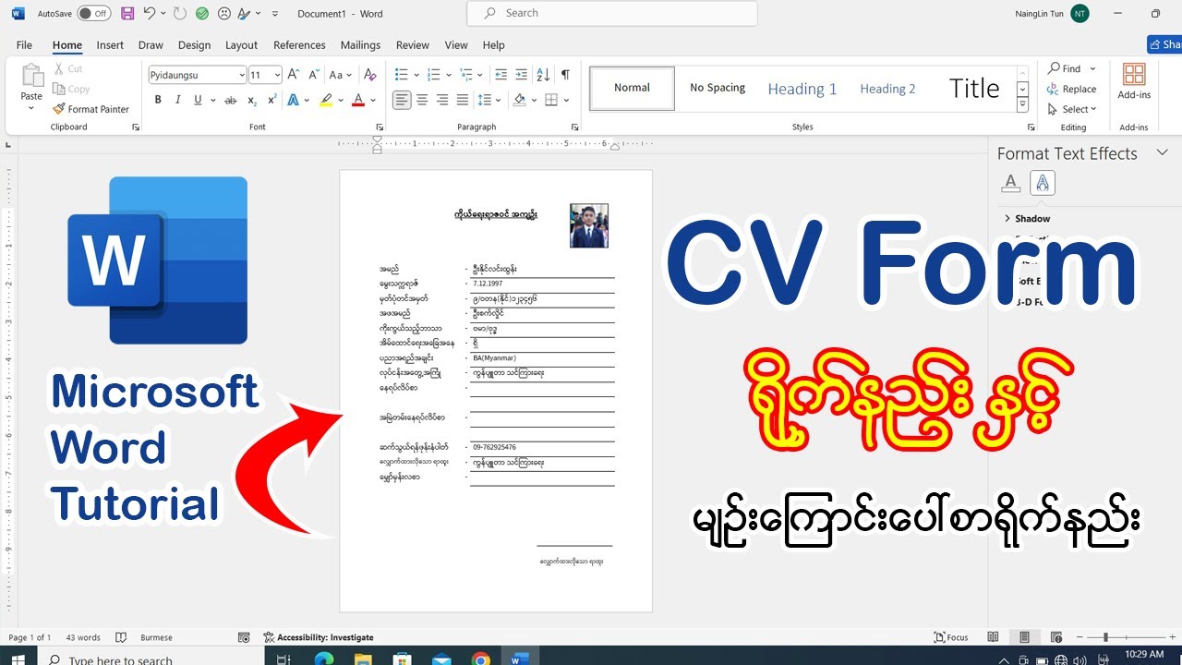Switch to the Layout tab
The height and width of the screenshot is (665, 1182).
[241, 45]
